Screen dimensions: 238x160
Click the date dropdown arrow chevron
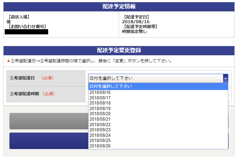click(225, 78)
